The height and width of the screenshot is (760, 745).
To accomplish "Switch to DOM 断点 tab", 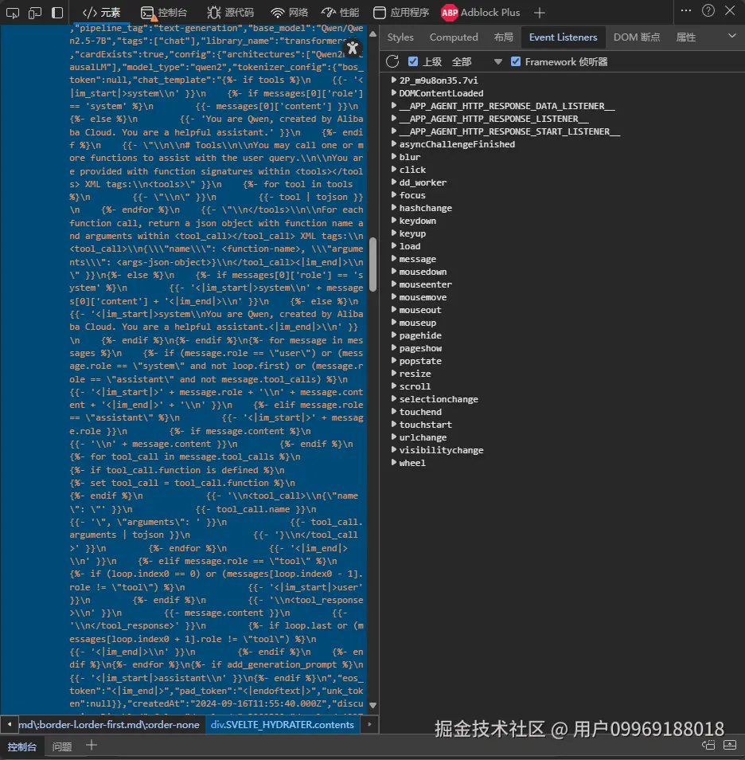I will pyautogui.click(x=637, y=37).
